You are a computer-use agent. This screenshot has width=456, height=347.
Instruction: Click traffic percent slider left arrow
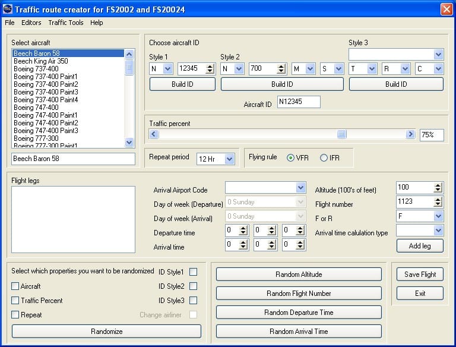(x=154, y=134)
